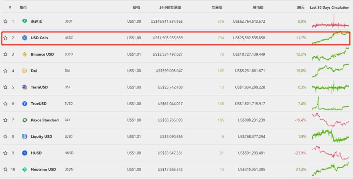This screenshot has height=179, width=353.
Task: Click the USD Coin logo icon
Action: pyautogui.click(x=25, y=38)
